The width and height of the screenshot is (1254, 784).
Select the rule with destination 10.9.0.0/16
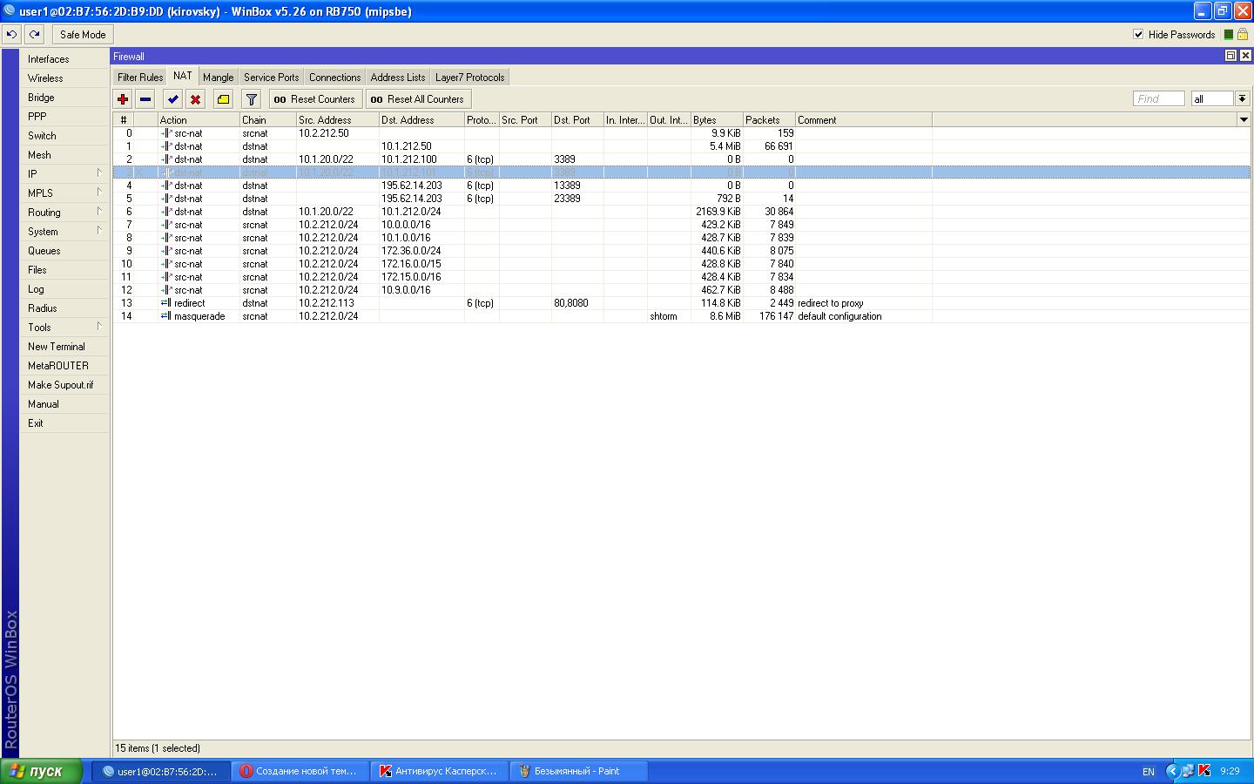[x=681, y=290]
